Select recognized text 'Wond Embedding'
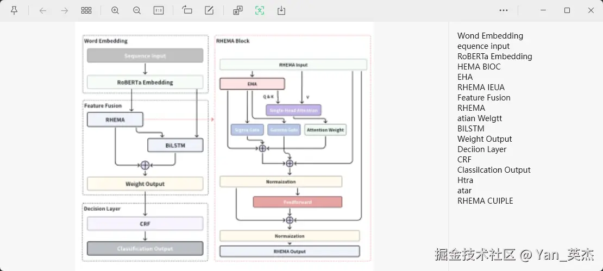The height and width of the screenshot is (271, 603). [x=490, y=36]
